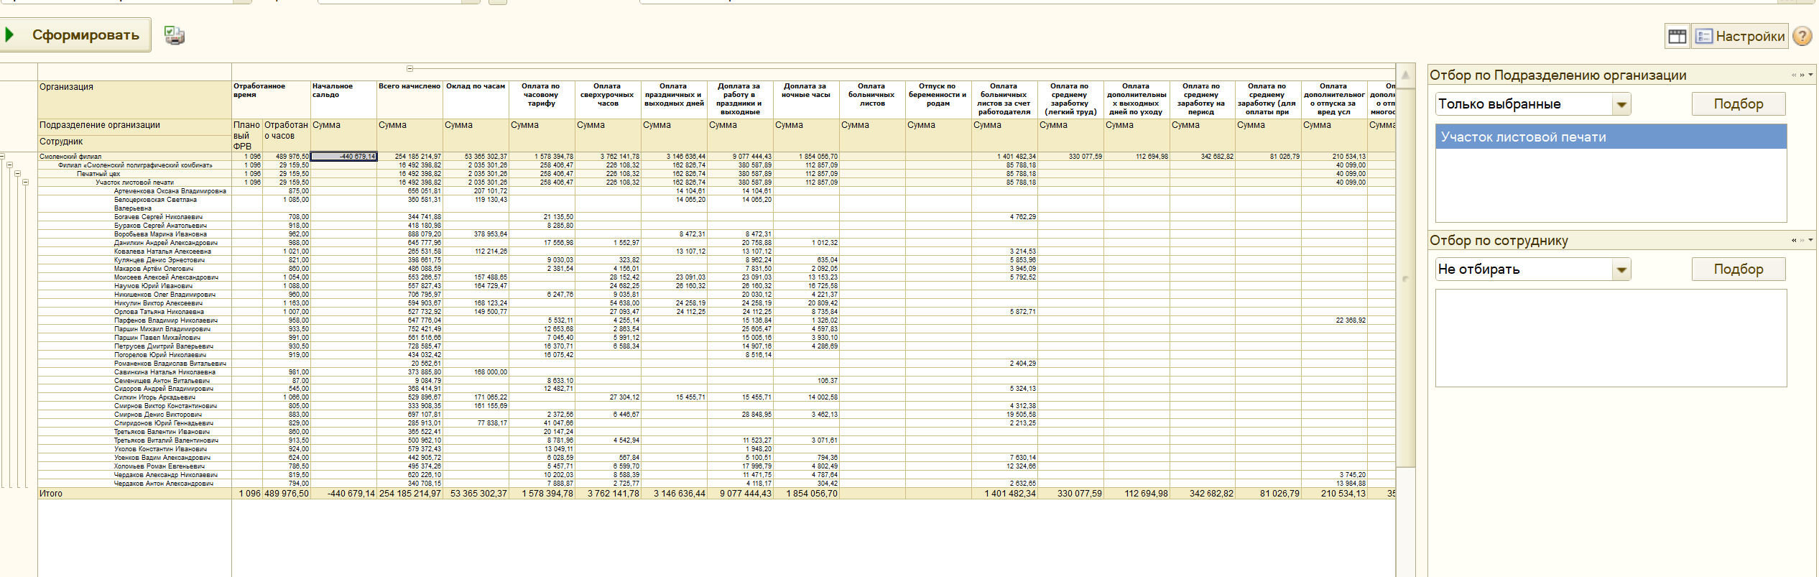This screenshot has width=1819, height=577.
Task: Select Оплата по часовому тарифу header
Action: click(542, 100)
